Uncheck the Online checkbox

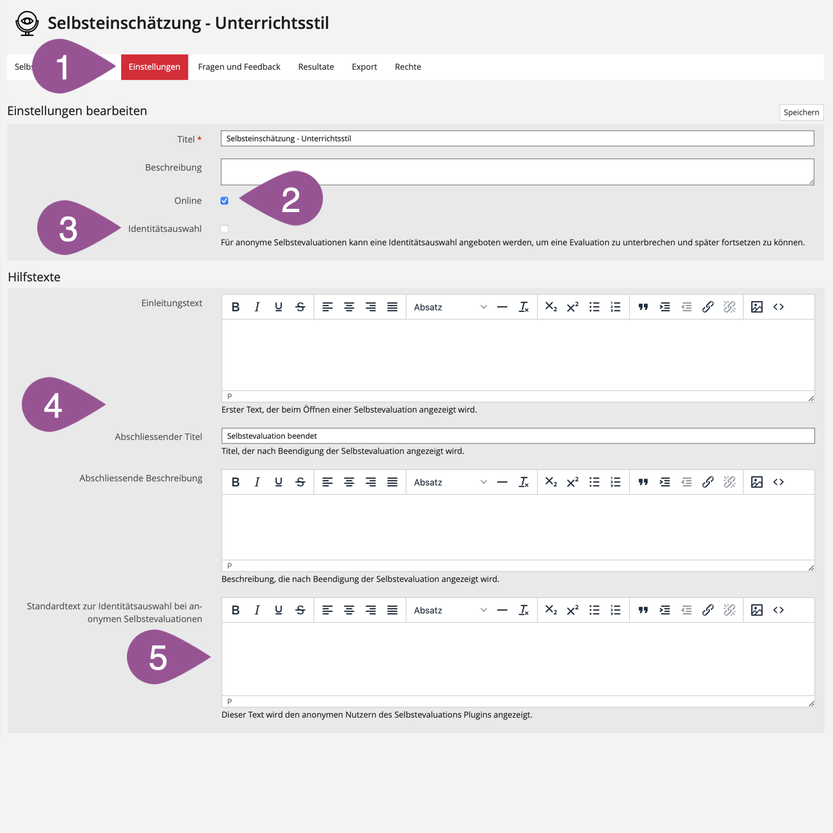click(224, 201)
